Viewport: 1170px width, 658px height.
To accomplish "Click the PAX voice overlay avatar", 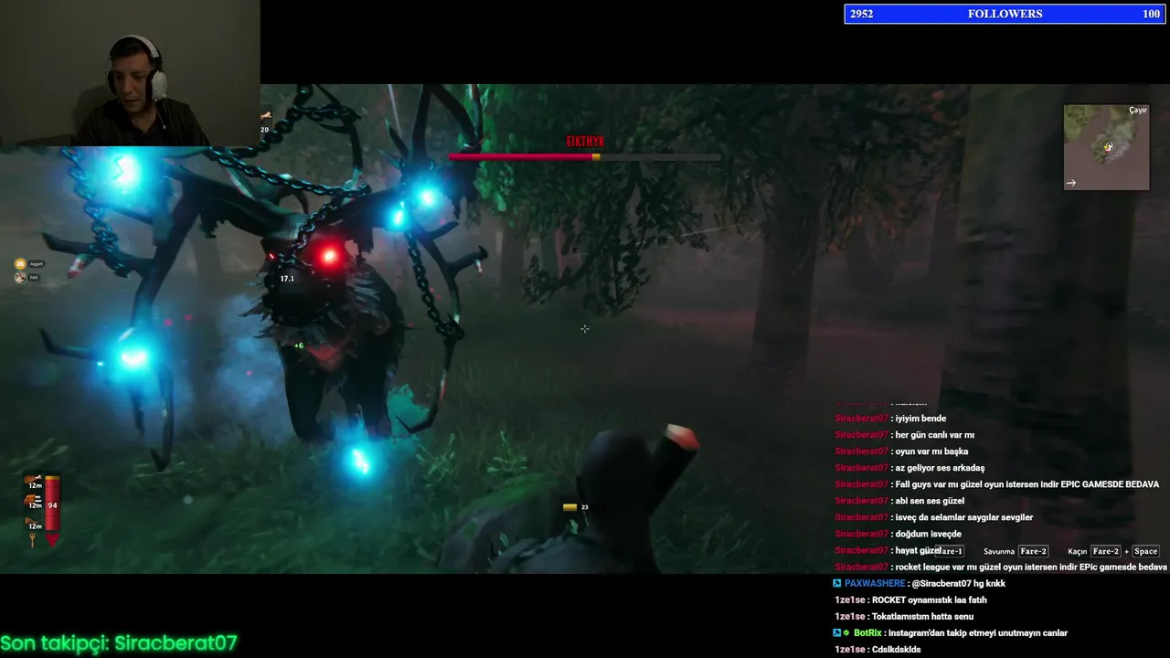I will (x=19, y=278).
